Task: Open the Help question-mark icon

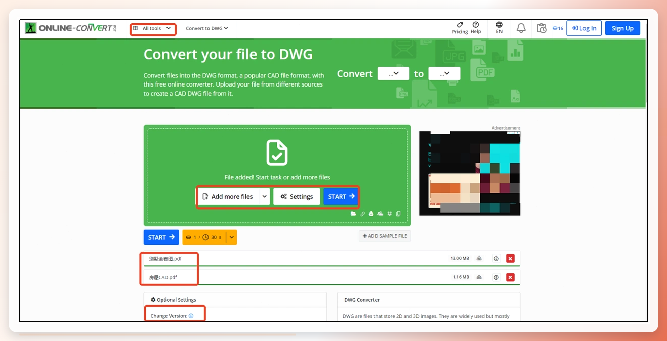Action: tap(476, 25)
